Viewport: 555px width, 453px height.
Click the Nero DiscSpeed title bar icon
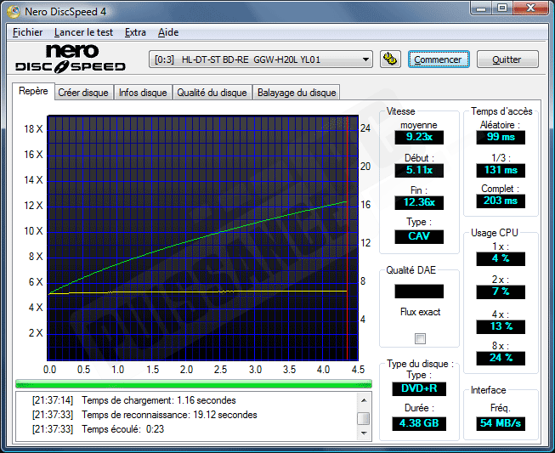click(12, 11)
